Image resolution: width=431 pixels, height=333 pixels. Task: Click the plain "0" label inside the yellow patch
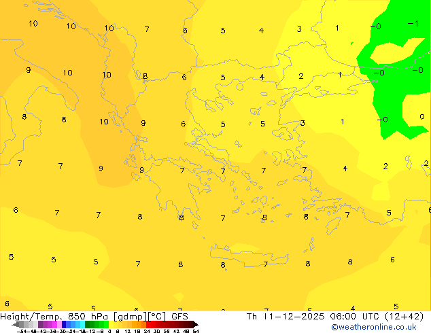pos(422,117)
